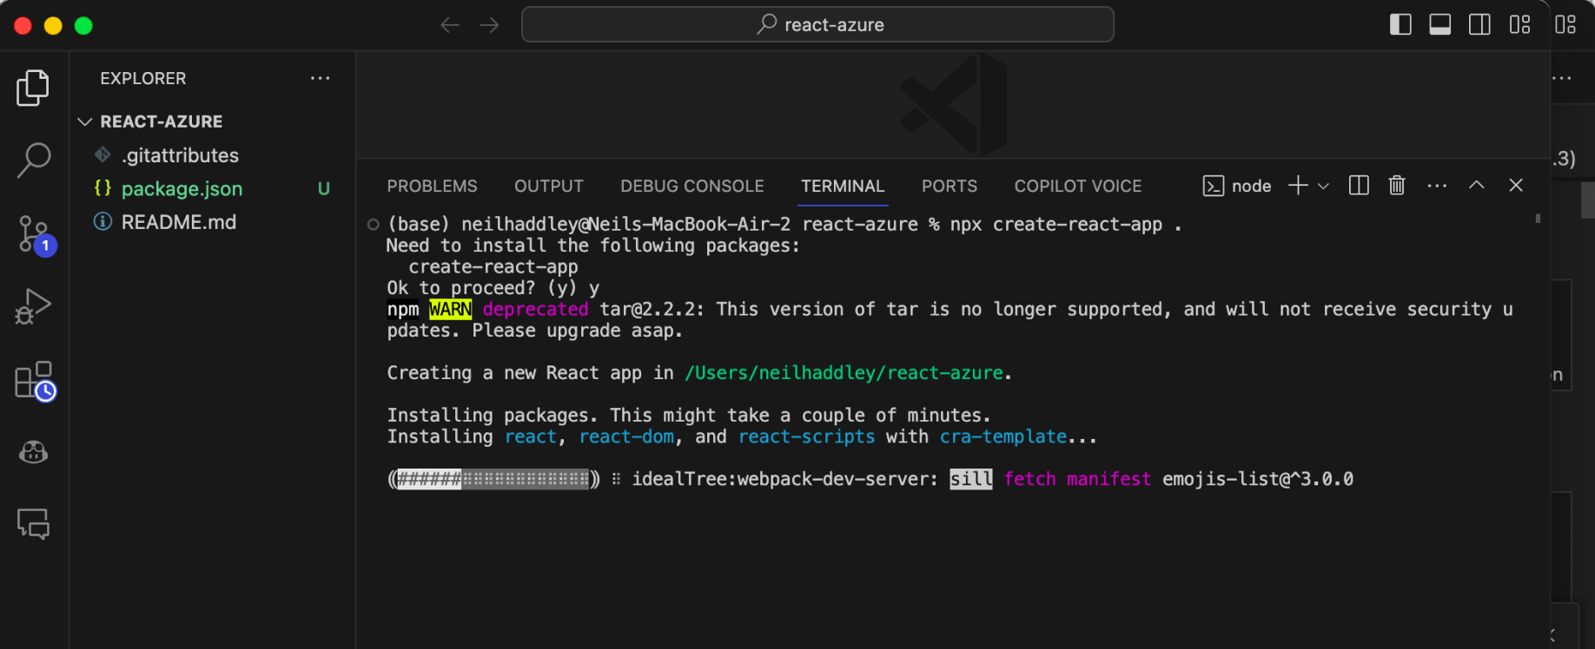
Task: Split the terminal pane
Action: tap(1359, 186)
